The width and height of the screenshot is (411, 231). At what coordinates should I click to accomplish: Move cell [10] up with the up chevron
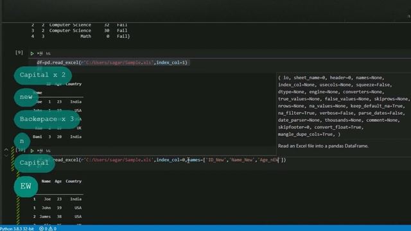click(6, 150)
